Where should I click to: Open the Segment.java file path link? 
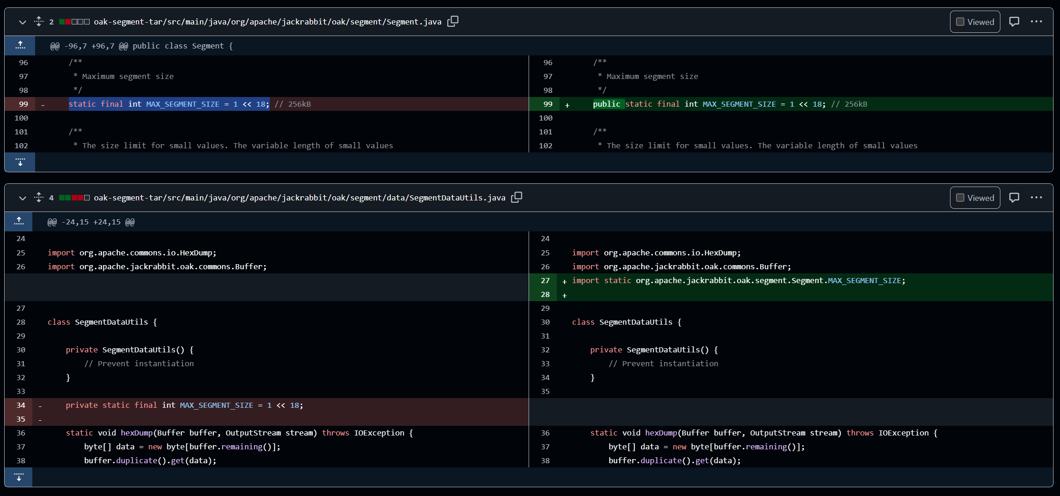coord(268,22)
